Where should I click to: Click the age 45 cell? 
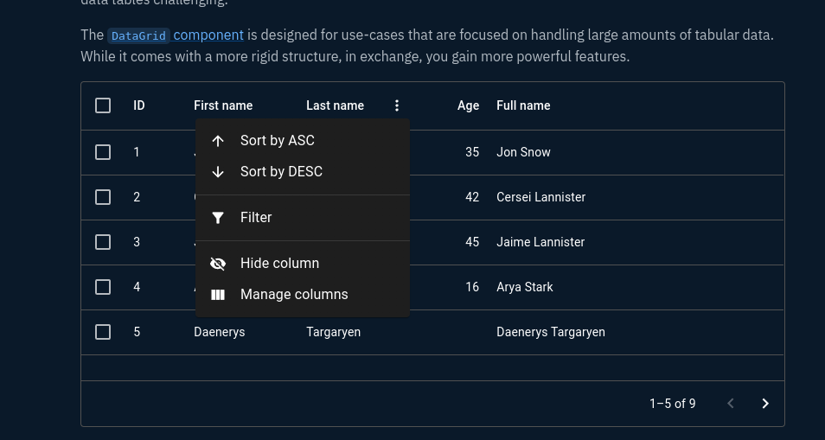(472, 242)
